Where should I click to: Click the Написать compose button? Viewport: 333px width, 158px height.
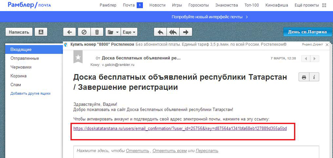(x=19, y=32)
